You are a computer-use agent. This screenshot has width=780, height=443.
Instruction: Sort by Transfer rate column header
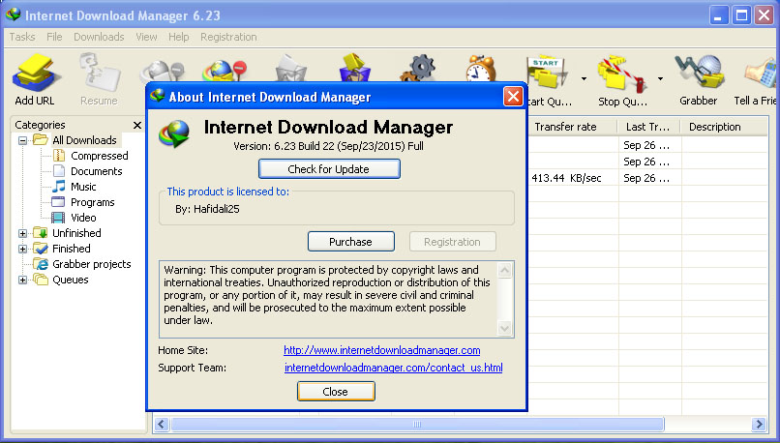tap(572, 127)
